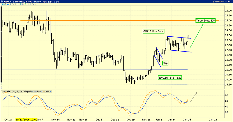This screenshot has height=122, width=233.
Task: Click the blue D% line color swatch
Action: pos(36,91)
